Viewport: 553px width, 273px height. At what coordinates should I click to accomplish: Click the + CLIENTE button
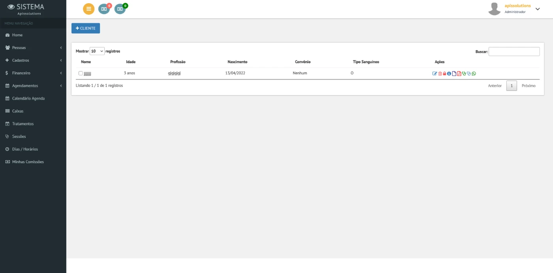coord(86,28)
